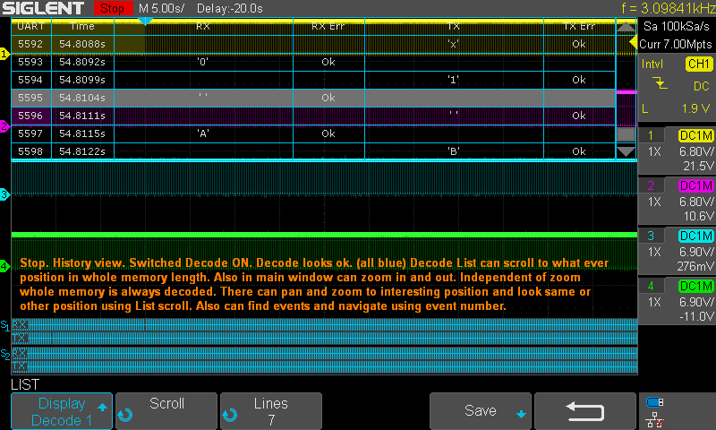Screen dimensions: 716x430
Task: Click TX value 'B' in the list
Action: pos(454,151)
